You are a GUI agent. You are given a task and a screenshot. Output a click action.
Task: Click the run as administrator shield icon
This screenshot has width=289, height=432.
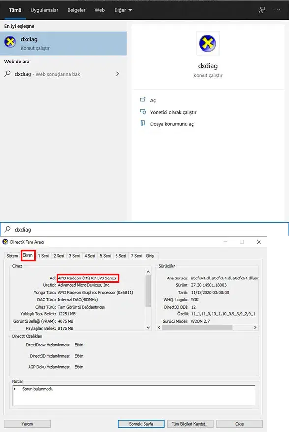coord(143,112)
